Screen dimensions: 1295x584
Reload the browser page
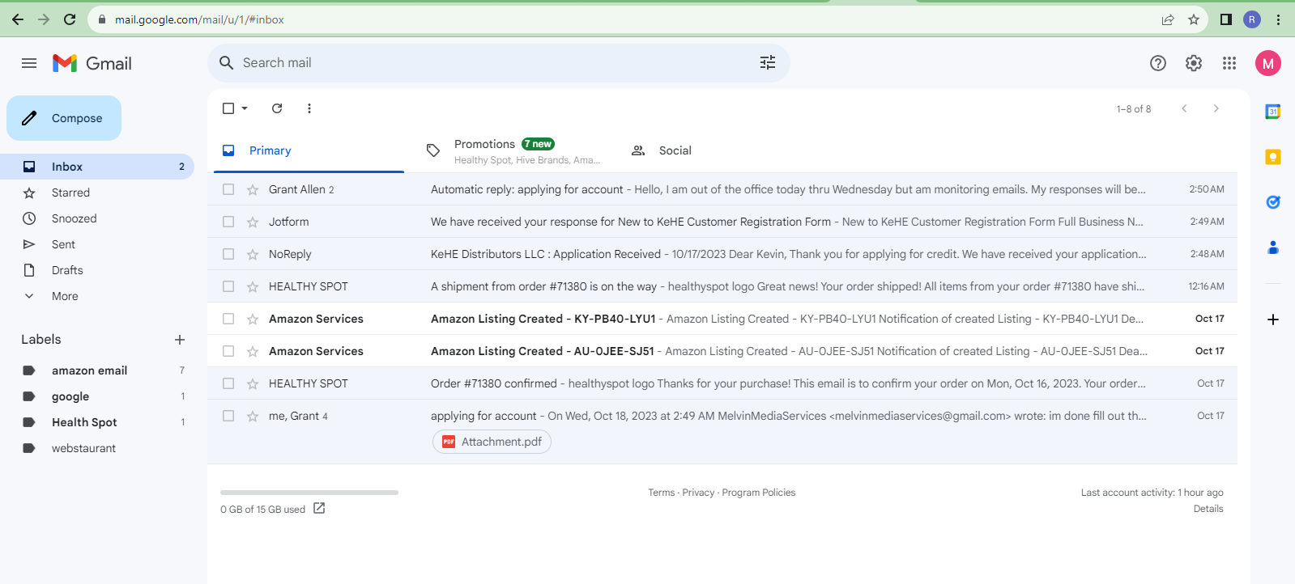[x=70, y=19]
